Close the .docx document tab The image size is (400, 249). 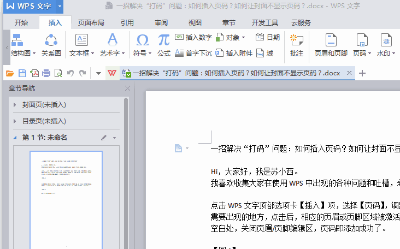tap(349, 73)
